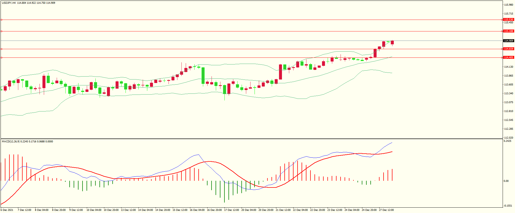
Task: Click the left anchor square of the 114.405 line
Action: [1, 57]
